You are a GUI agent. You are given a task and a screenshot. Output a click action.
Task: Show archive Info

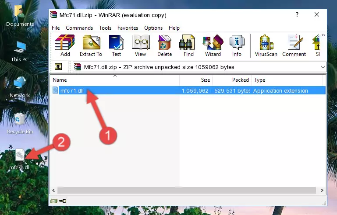click(x=237, y=45)
